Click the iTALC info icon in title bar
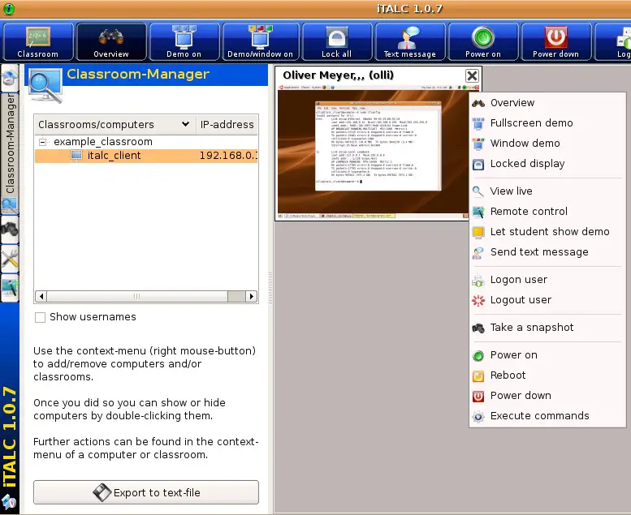The width and height of the screenshot is (631, 515). 8,8
